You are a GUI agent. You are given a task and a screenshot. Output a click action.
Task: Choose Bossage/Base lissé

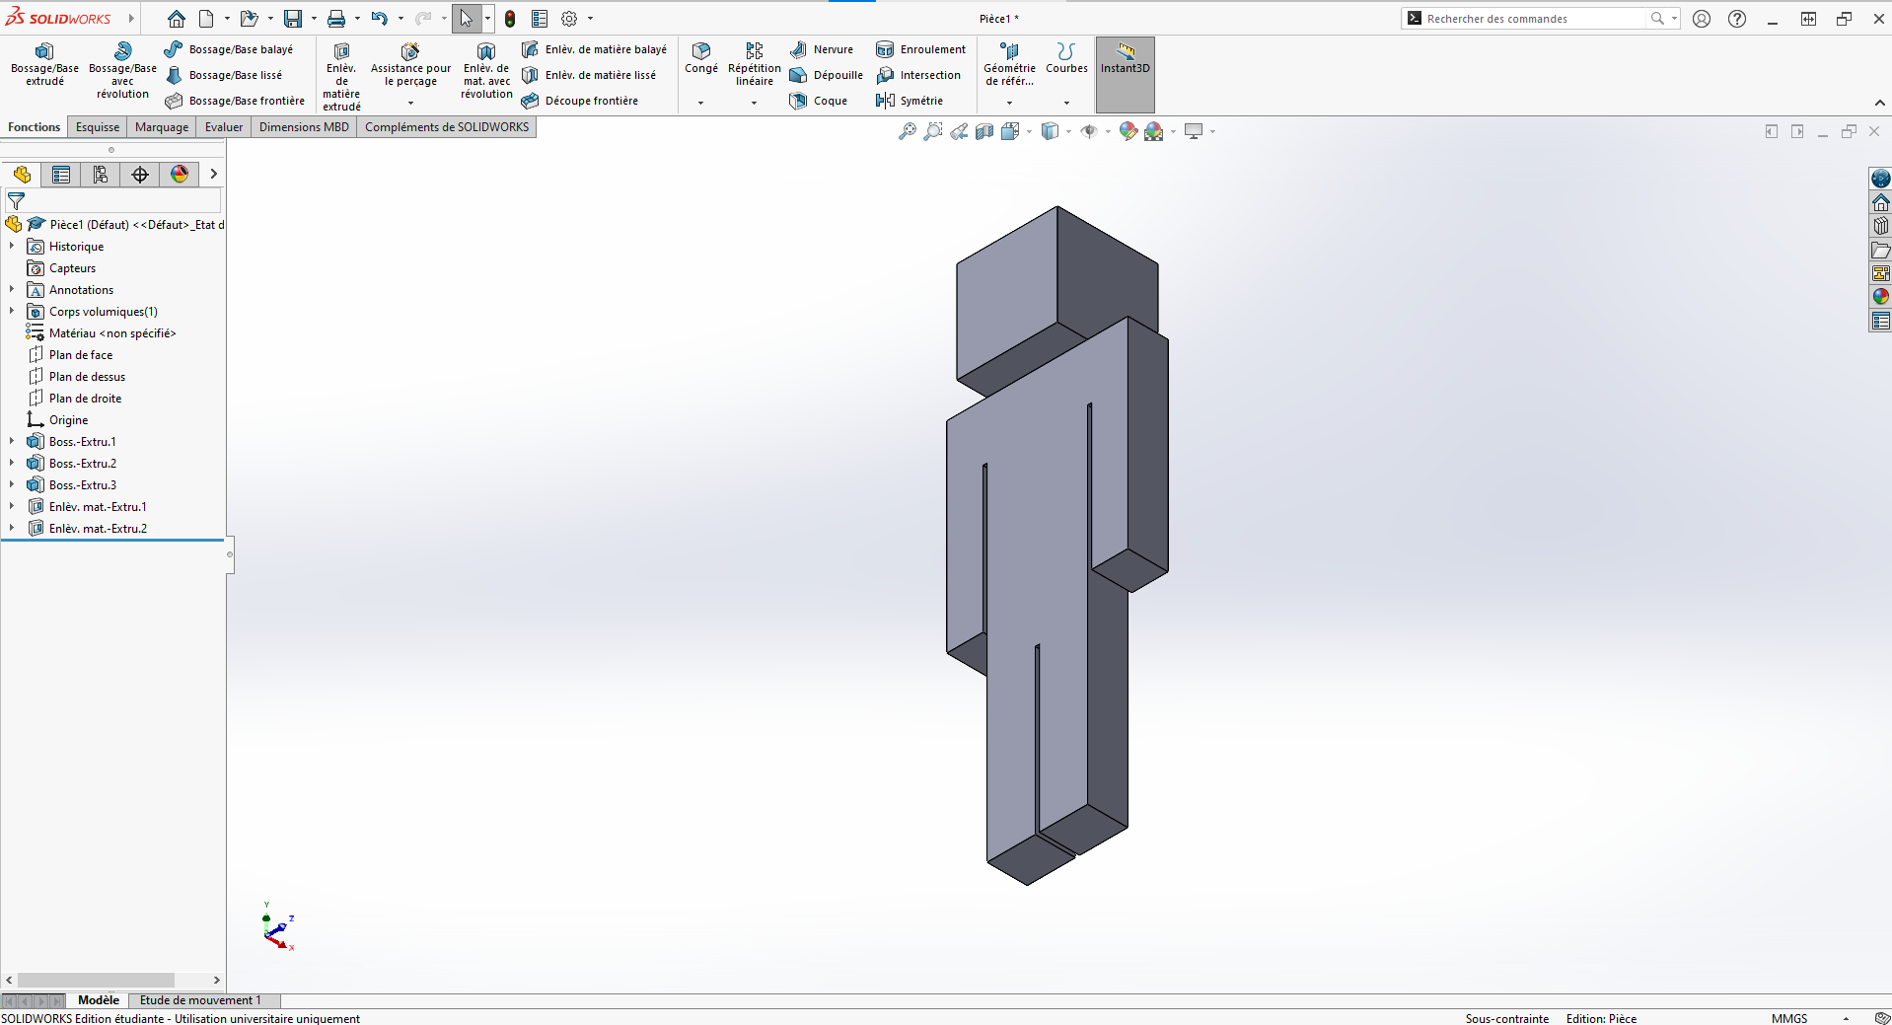[224, 75]
